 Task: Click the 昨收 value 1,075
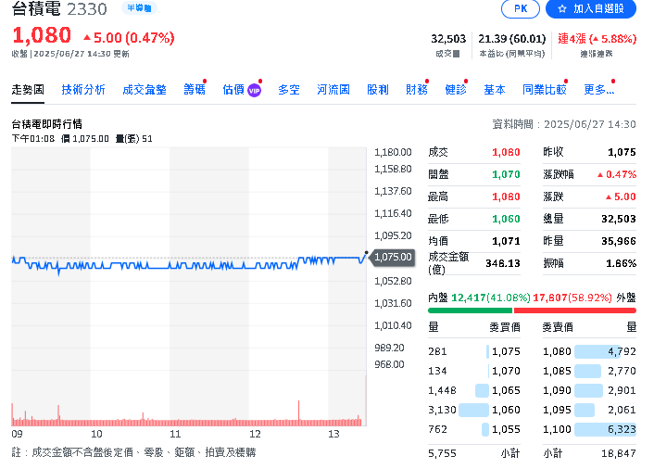(x=622, y=152)
